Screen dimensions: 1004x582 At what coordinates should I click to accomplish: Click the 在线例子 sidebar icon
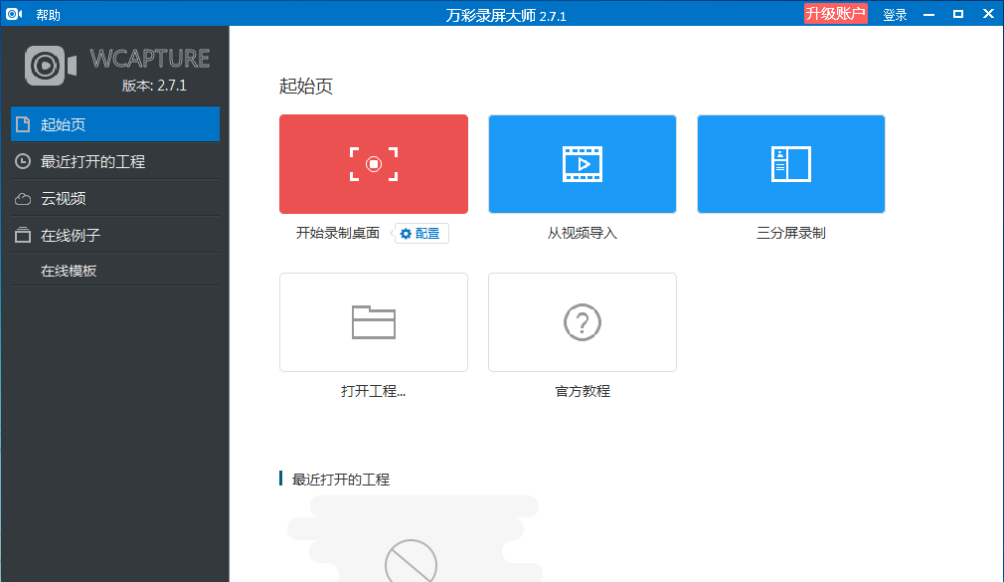tap(22, 233)
